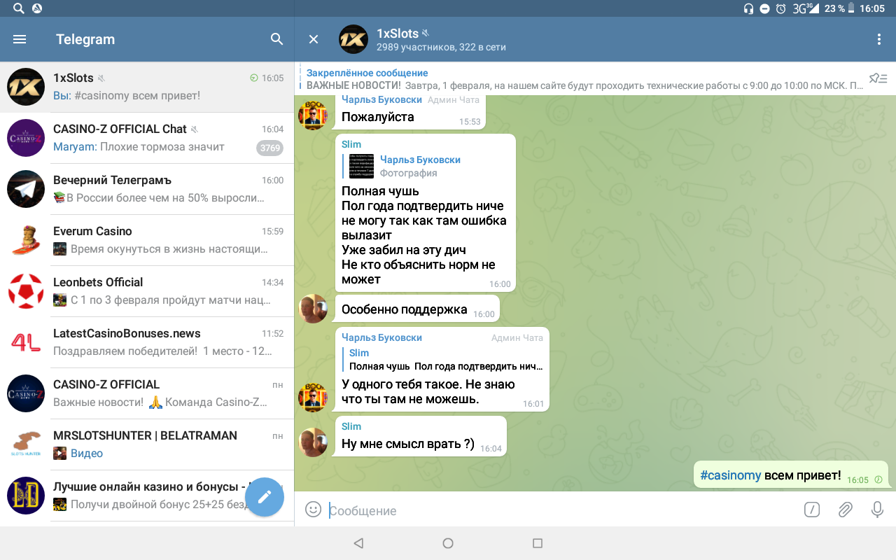Tap Slim's sender name on last message
This screenshot has height=560, width=896.
(351, 426)
